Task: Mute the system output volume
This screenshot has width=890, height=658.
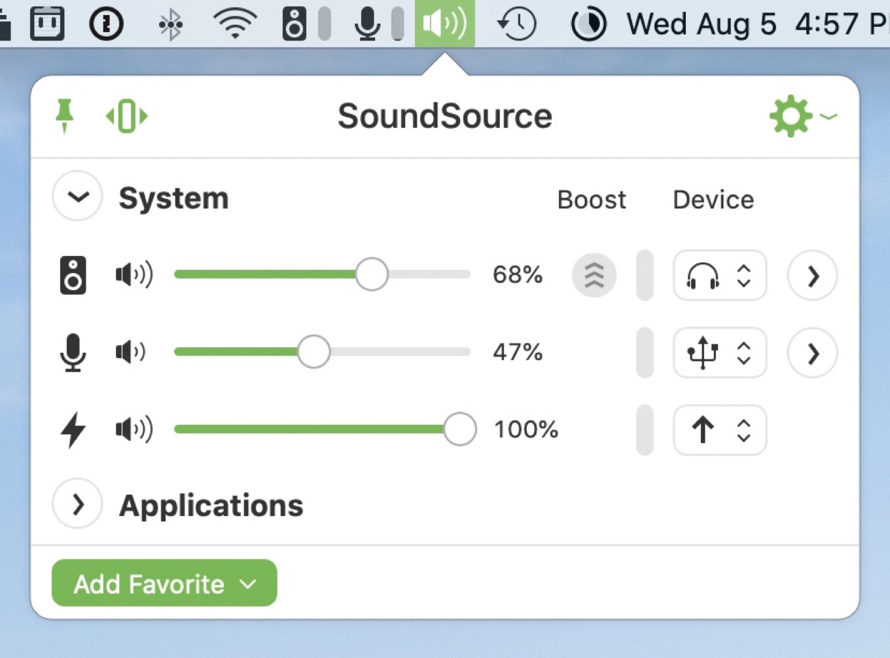Action: [133, 275]
